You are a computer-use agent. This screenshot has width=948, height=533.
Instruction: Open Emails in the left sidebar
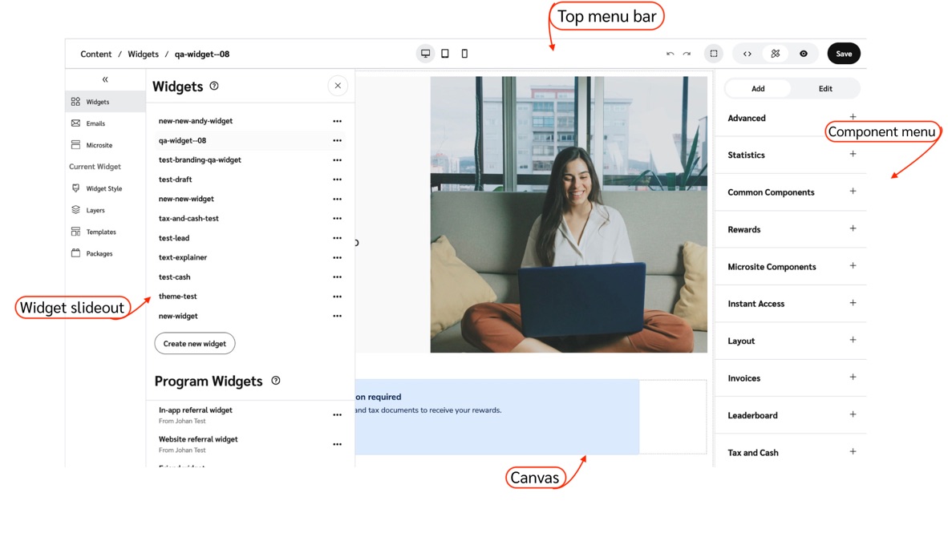tap(95, 123)
